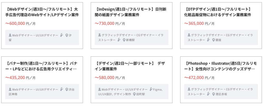Screen dimensions: 265x106
Task: Click person icon in the InDesign job card
Action: [x=100, y=35]
